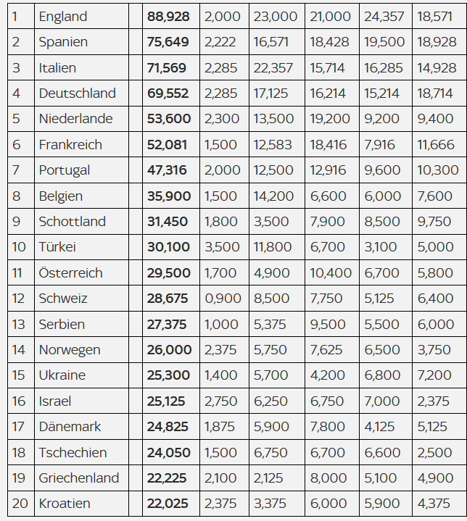Click the Dänemark country cell

(x=81, y=427)
